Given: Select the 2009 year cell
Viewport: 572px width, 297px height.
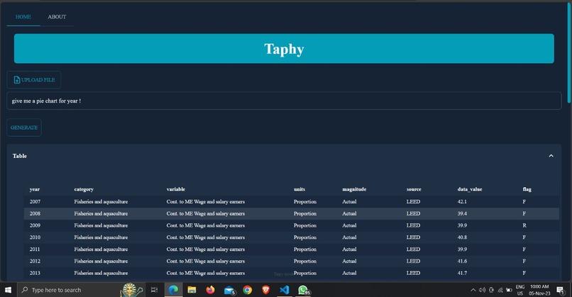Looking at the screenshot, I should [35, 225].
